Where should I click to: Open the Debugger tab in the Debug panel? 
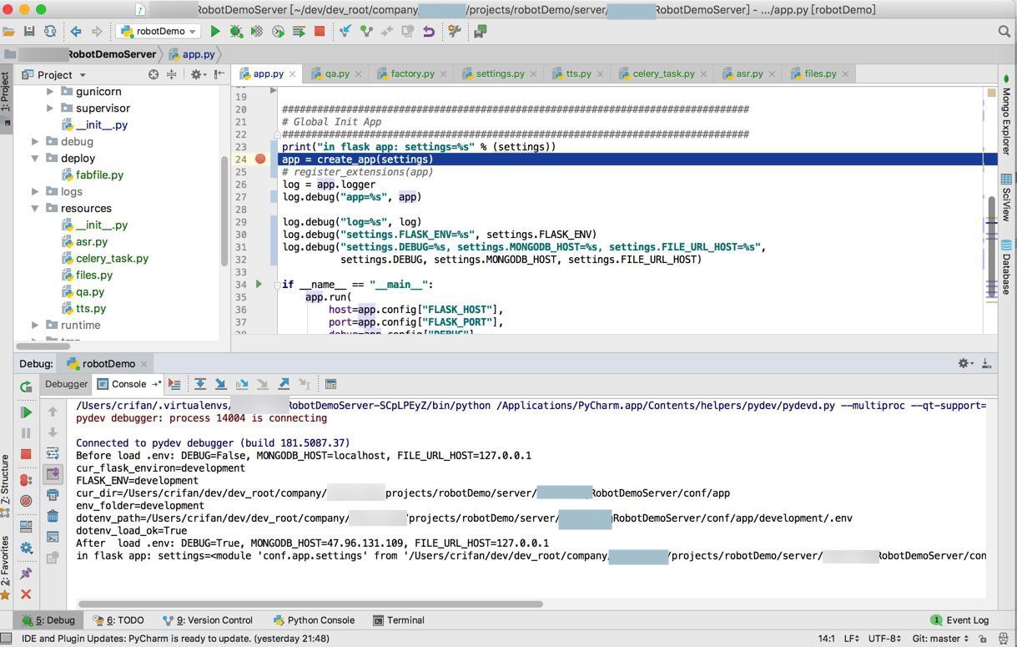tap(66, 384)
